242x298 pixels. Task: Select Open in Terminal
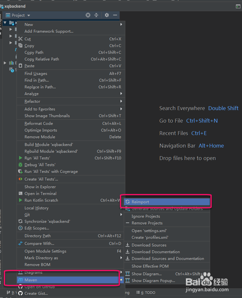pos(40,193)
